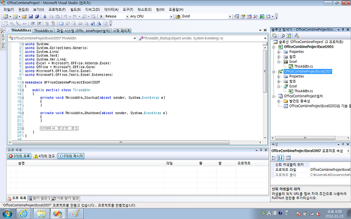Expand the collapsed VSTO generated code region box

(x=59, y=128)
